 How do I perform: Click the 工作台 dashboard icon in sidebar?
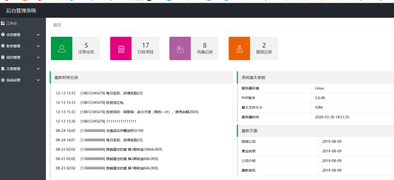coord(3,23)
